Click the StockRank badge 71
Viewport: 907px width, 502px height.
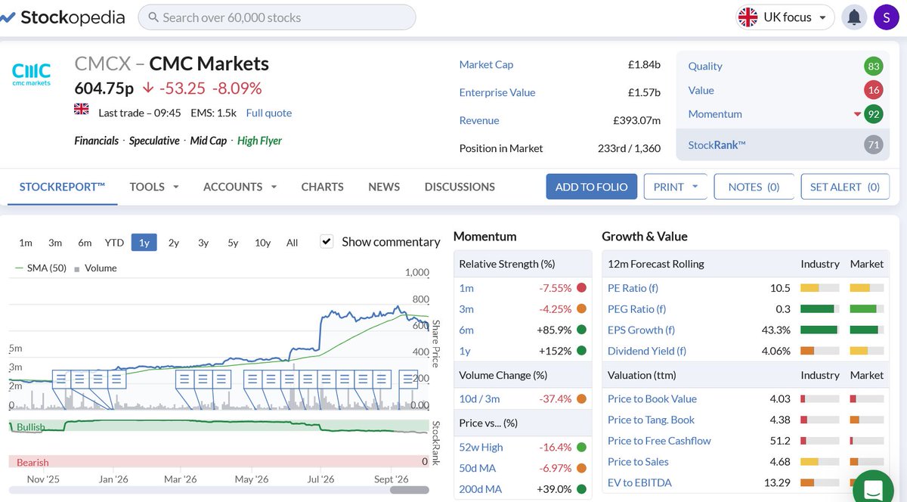click(873, 145)
